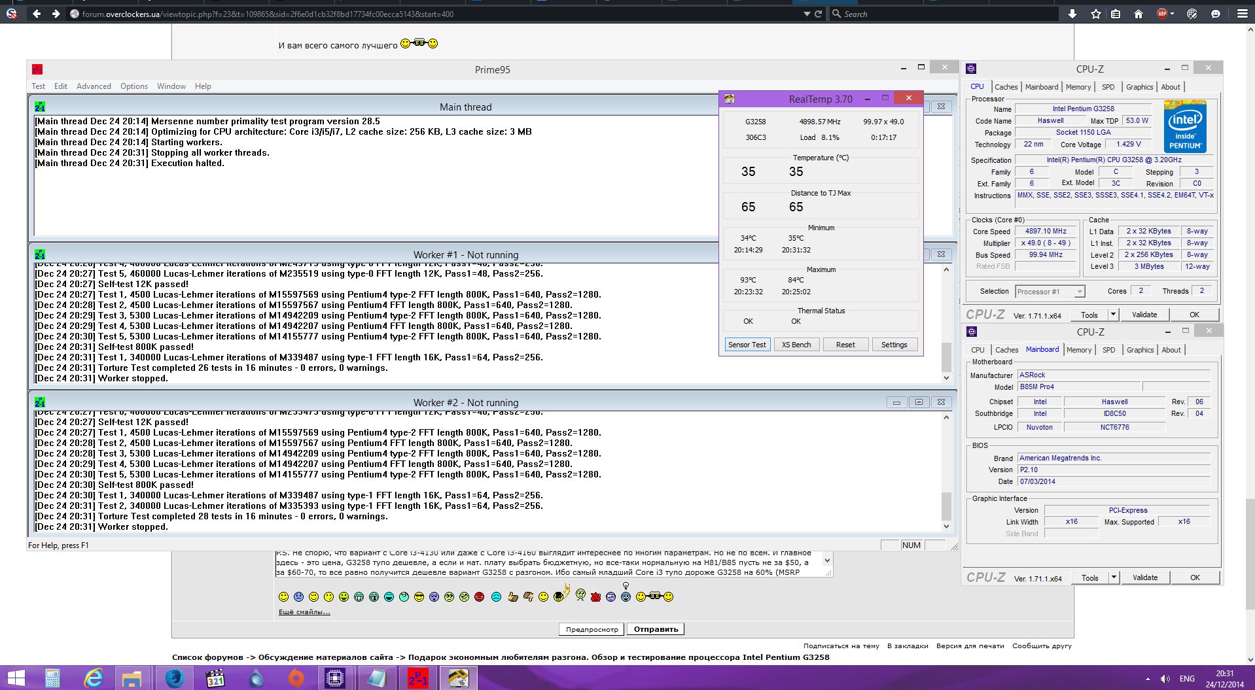Open the URL bar history dropdown
This screenshot has width=1255, height=690.
(807, 14)
